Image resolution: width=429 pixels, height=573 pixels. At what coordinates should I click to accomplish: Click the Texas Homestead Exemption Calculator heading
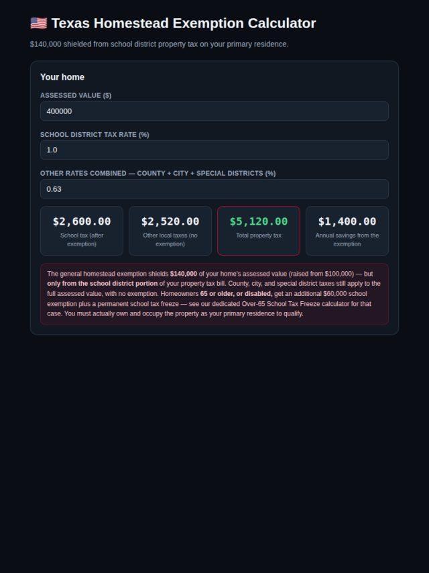(183, 23)
